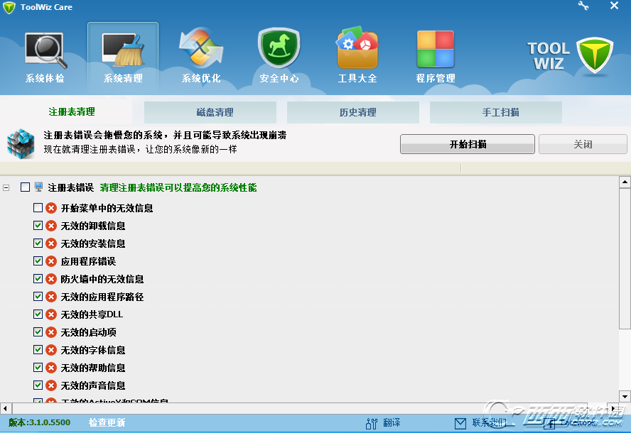Click the green text 清理注册表错误可以提高您的系统性能
The height and width of the screenshot is (433, 631).
coord(178,187)
